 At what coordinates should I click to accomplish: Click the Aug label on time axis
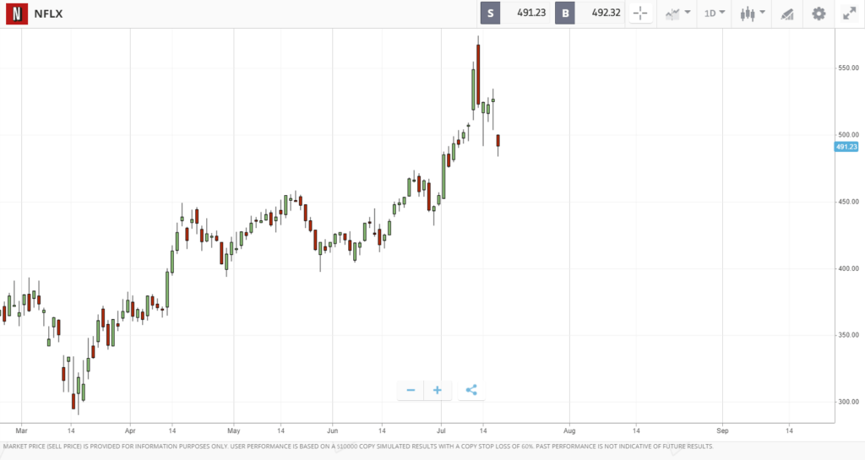tap(569, 430)
